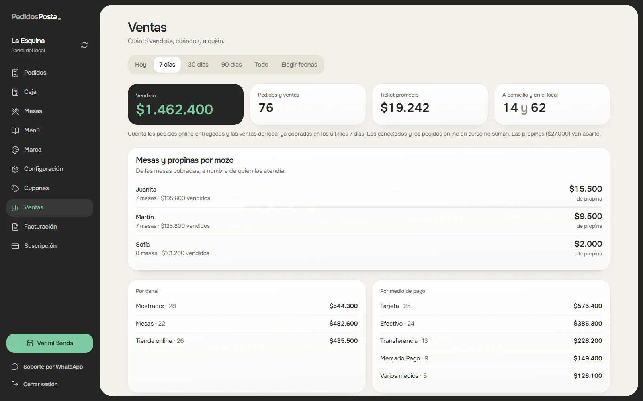Click the Mercado Pago · 9 row
The width and height of the screenshot is (643, 401).
tap(491, 358)
